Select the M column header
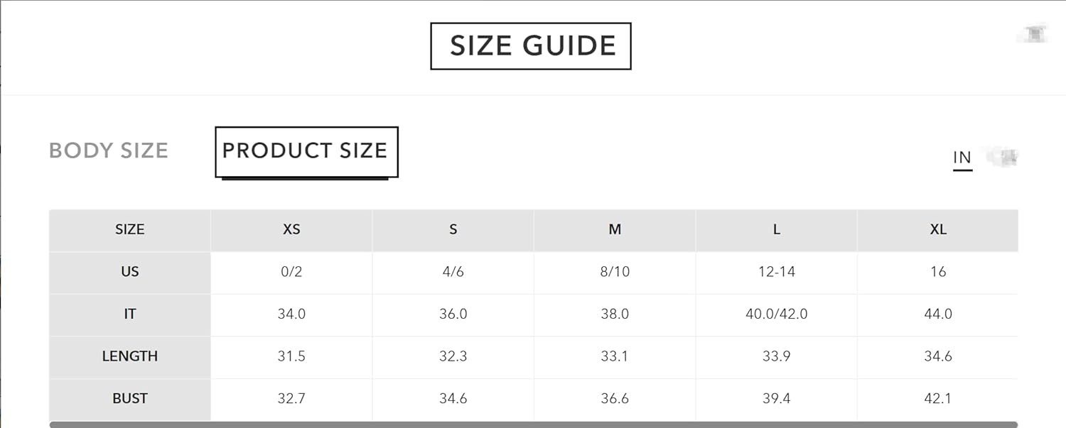1066x428 pixels. [615, 230]
